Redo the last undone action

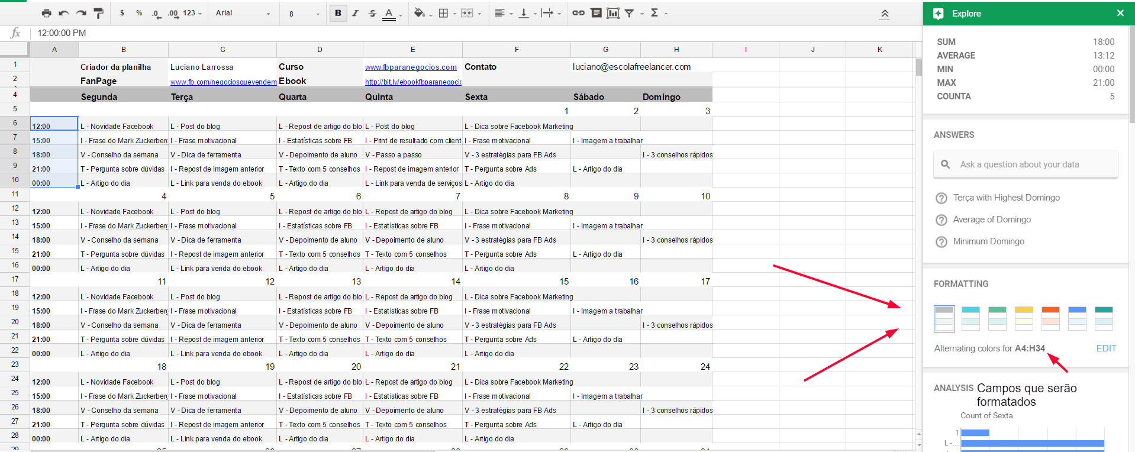click(81, 13)
